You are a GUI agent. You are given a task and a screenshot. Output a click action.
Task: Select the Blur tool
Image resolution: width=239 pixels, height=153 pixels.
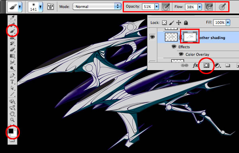point(12,62)
